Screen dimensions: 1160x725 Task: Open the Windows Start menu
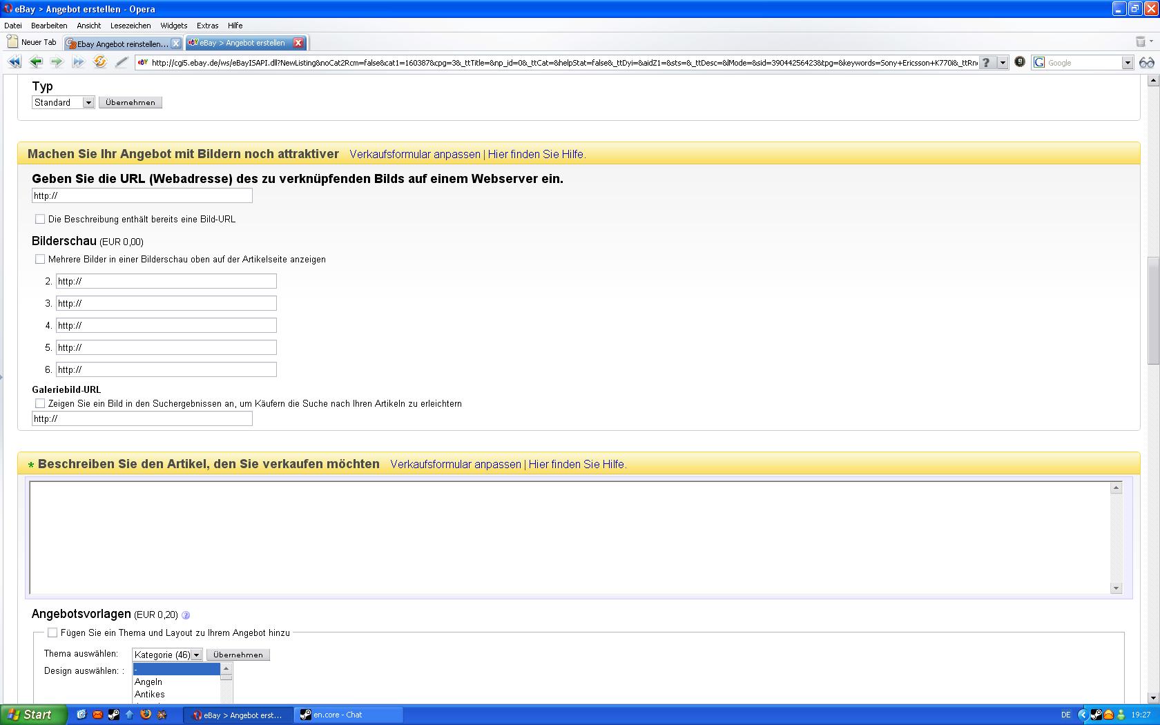pyautogui.click(x=34, y=715)
